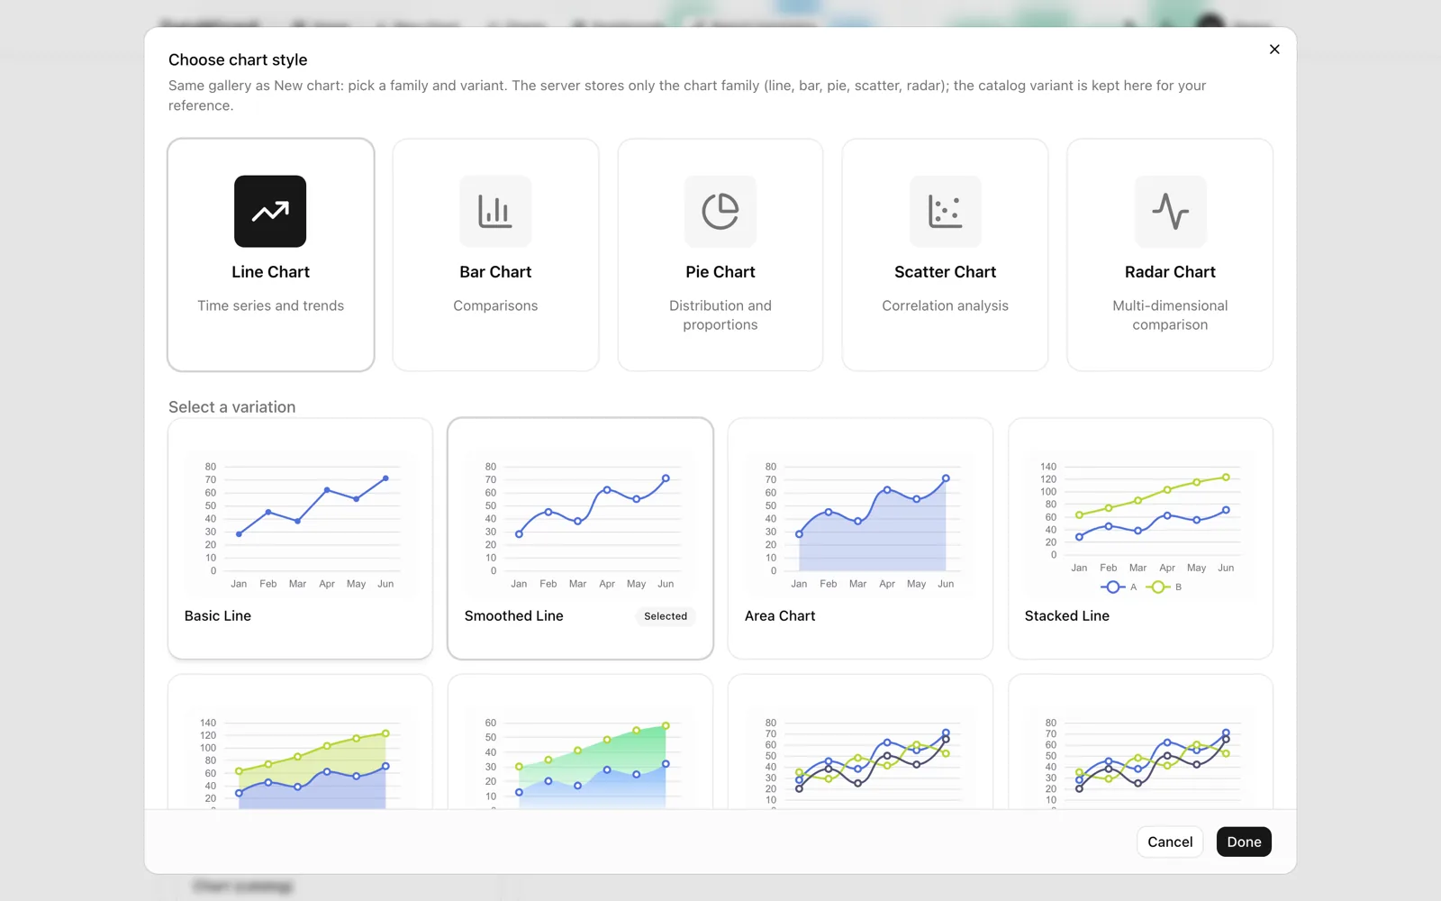Select the Scatter Chart family title
The height and width of the screenshot is (901, 1441).
click(945, 272)
